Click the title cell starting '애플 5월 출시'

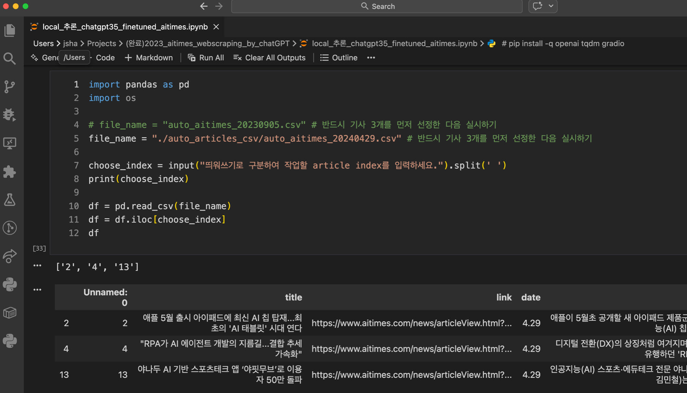coord(222,323)
